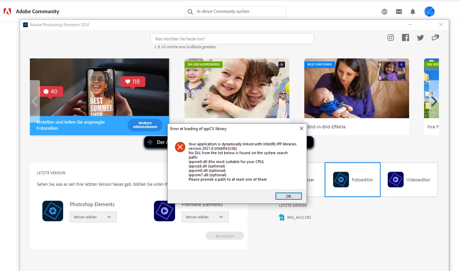Click the Premiere Elements version icon
The width and height of the screenshot is (461, 271).
(165, 211)
